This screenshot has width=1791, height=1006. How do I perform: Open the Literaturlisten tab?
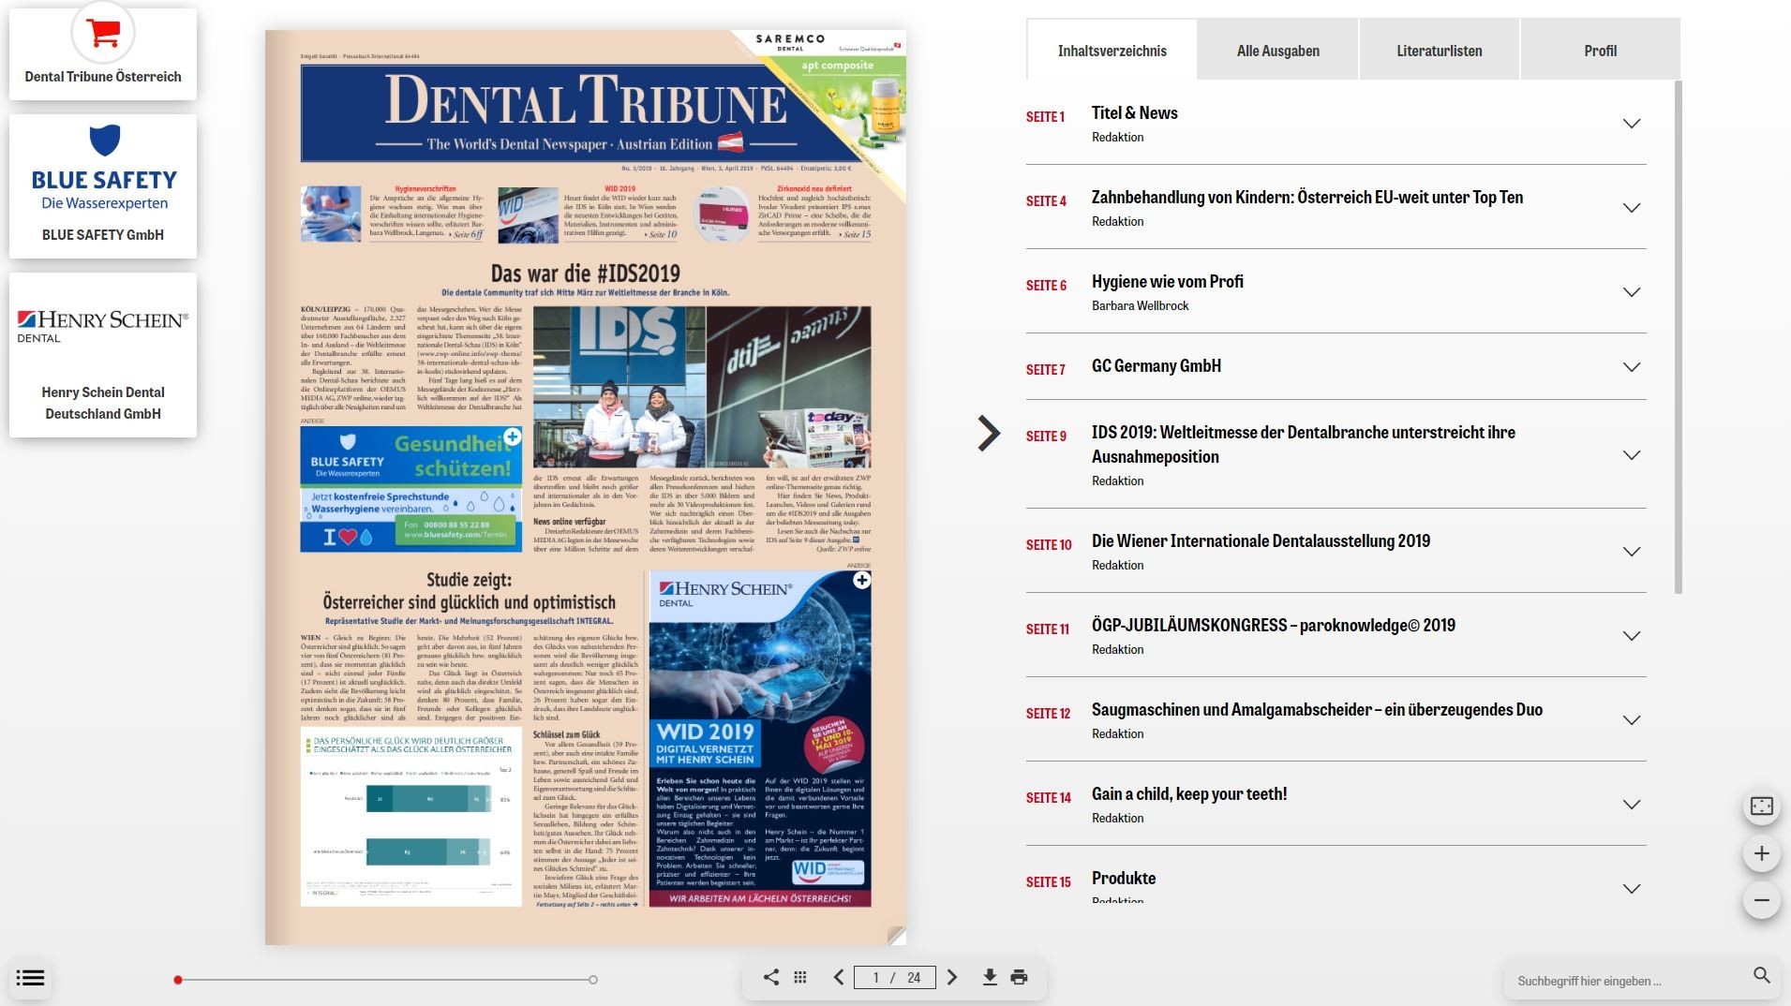point(1440,51)
